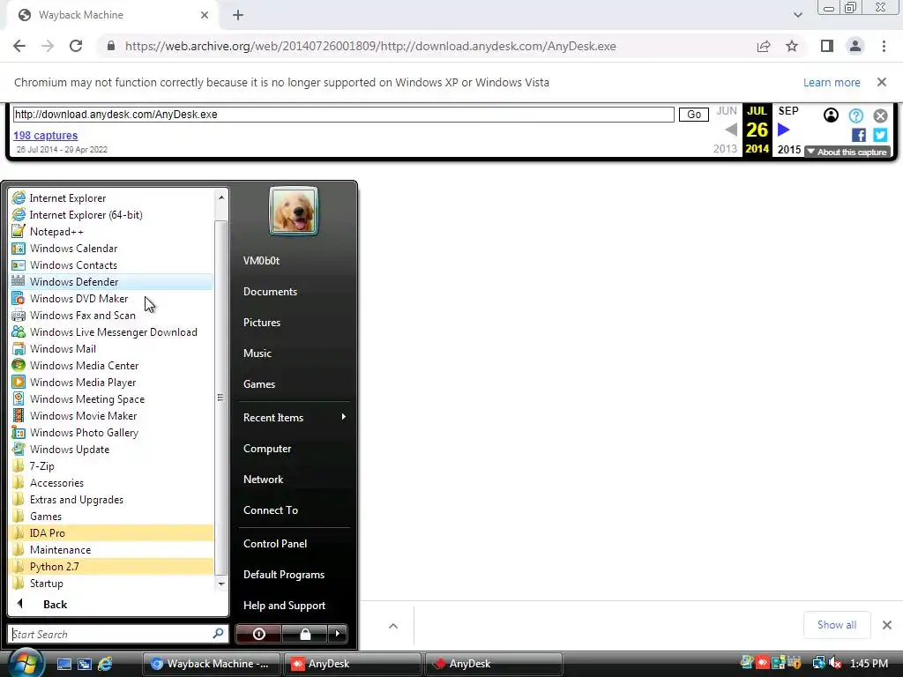The image size is (903, 677).
Task: Open Windows Update
Action: pyautogui.click(x=112, y=449)
